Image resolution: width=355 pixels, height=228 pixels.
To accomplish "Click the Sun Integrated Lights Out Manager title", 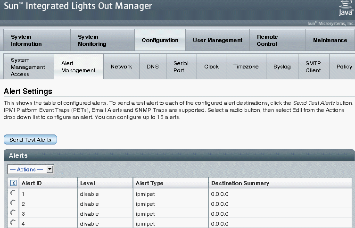I will [x=78, y=6].
